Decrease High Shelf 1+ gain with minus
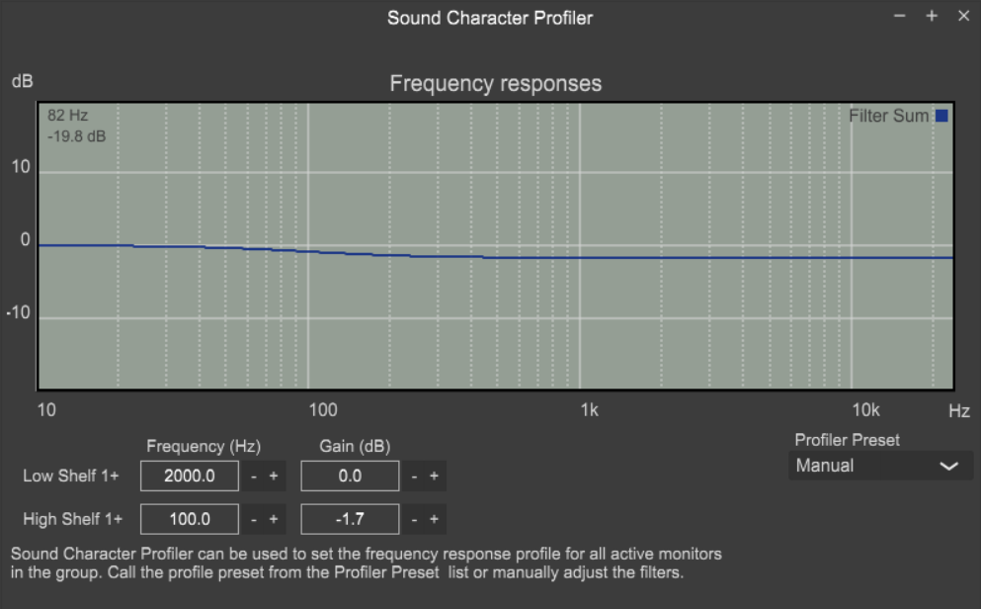The image size is (981, 609). tap(414, 519)
